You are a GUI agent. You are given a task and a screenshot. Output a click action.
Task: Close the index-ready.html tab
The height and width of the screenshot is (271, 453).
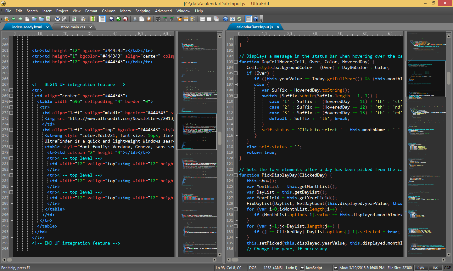click(48, 27)
